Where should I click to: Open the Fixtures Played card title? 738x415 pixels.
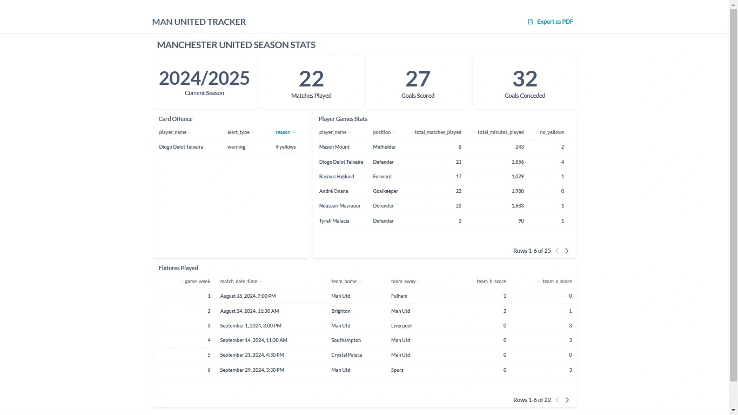point(178,268)
